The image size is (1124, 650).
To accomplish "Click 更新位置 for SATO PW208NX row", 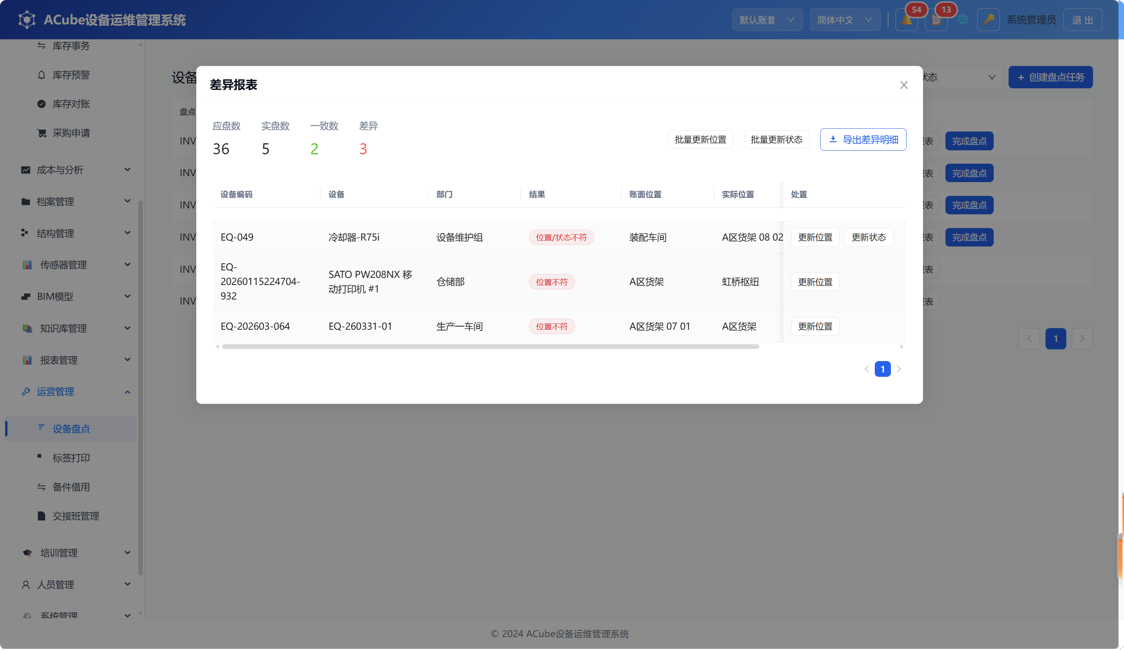I will [x=815, y=282].
